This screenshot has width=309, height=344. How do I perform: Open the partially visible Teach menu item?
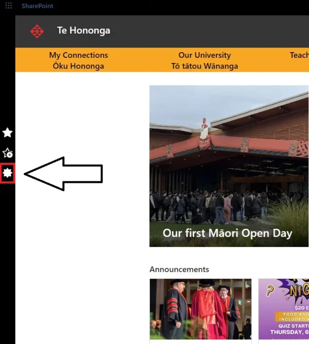(x=299, y=55)
